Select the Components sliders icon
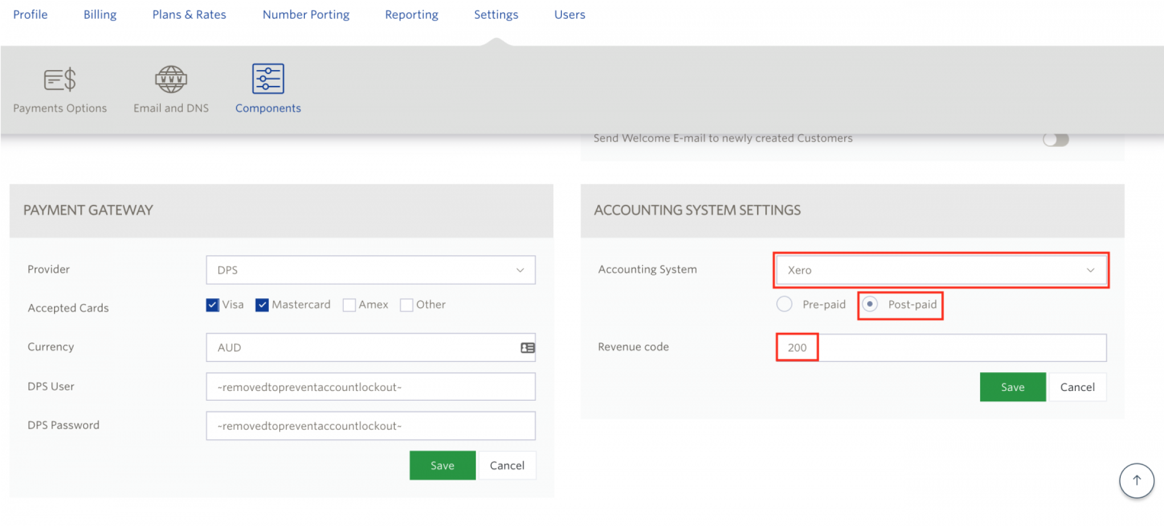The width and height of the screenshot is (1164, 527). [x=268, y=79]
